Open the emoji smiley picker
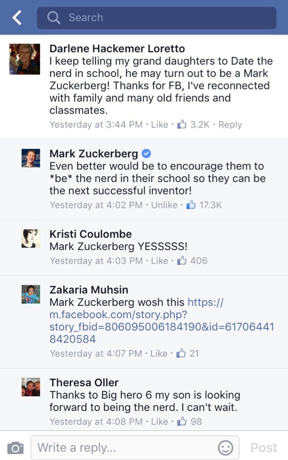 coord(225,447)
